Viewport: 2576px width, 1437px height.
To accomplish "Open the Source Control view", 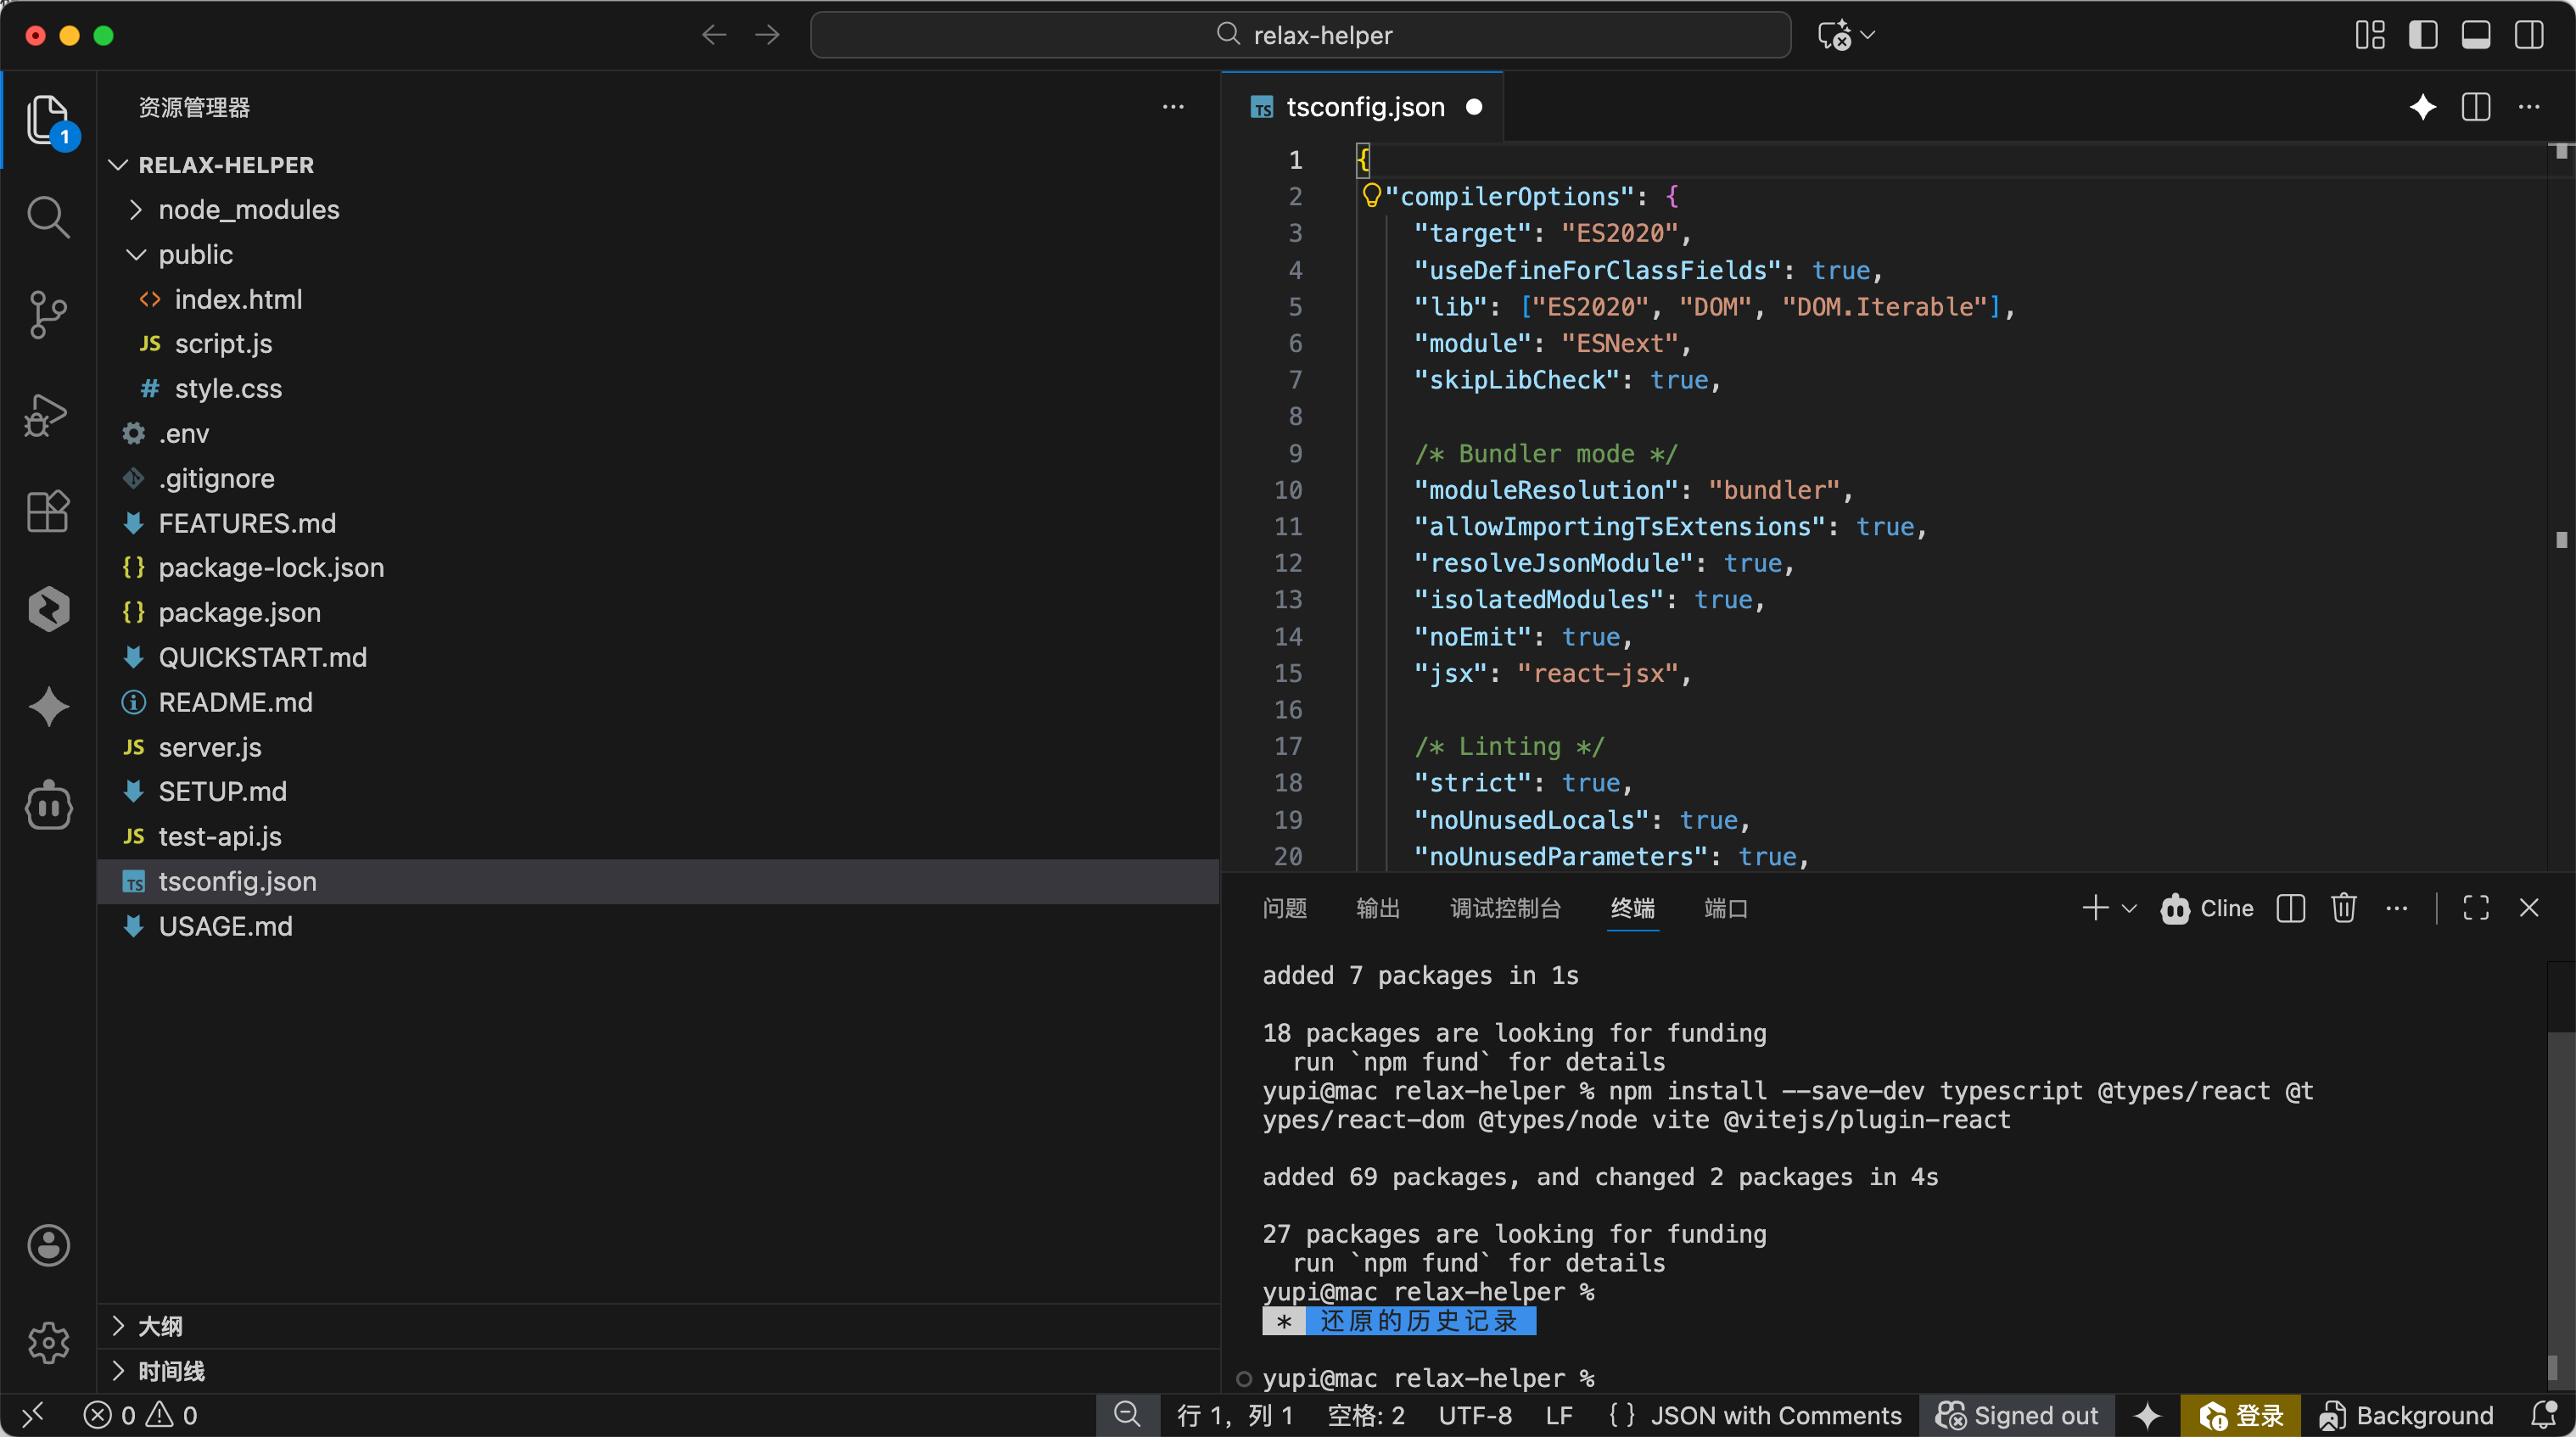I will 47,314.
